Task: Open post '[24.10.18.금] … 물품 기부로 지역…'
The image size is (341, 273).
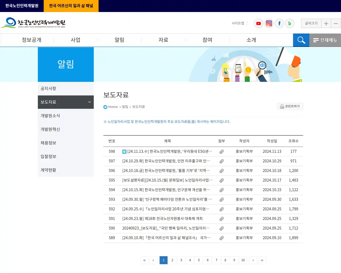Action: pos(166,171)
